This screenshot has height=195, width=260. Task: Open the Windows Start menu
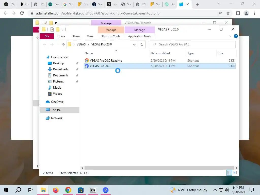click(x=6, y=190)
